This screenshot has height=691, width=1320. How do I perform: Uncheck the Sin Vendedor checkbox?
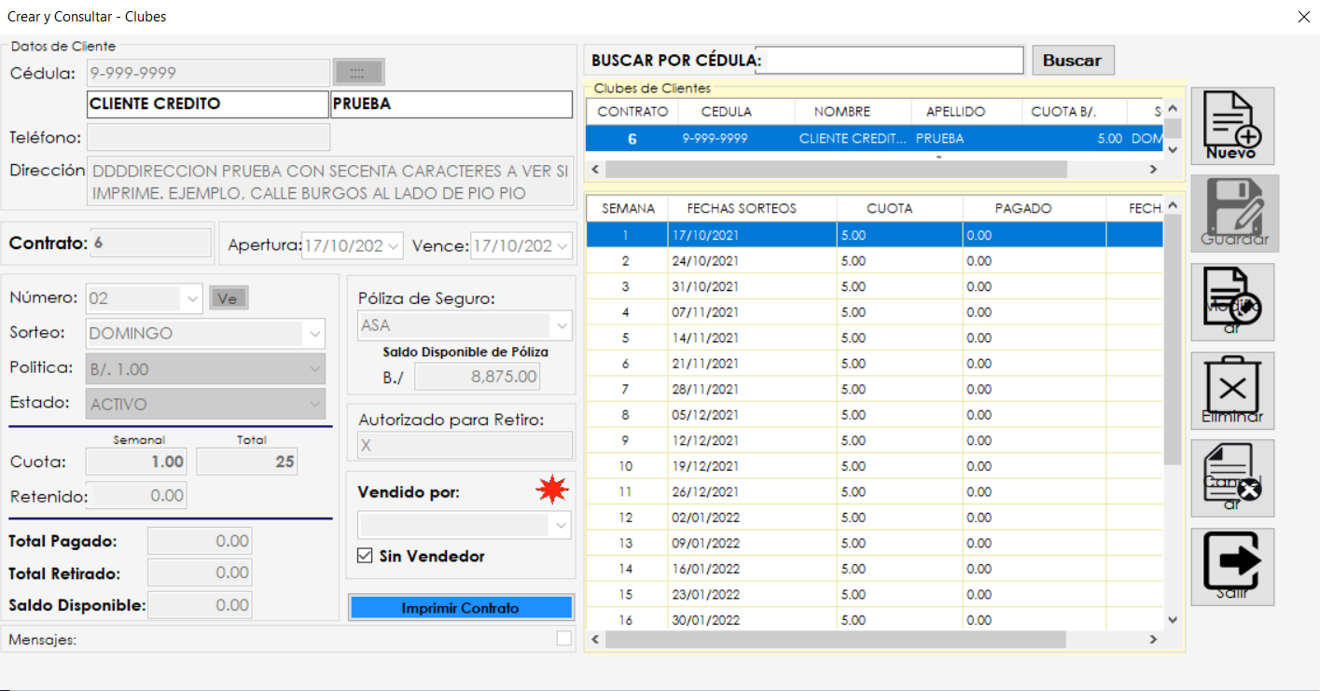click(365, 556)
